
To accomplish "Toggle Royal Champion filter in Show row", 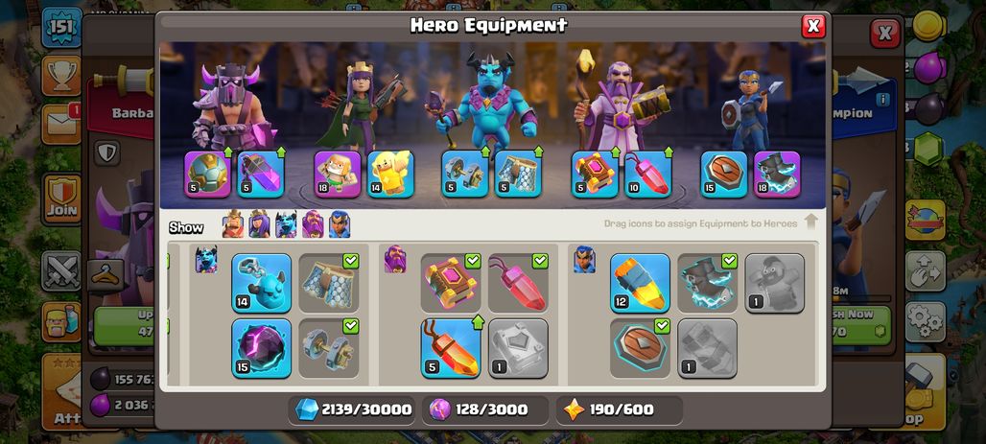I will click(339, 224).
